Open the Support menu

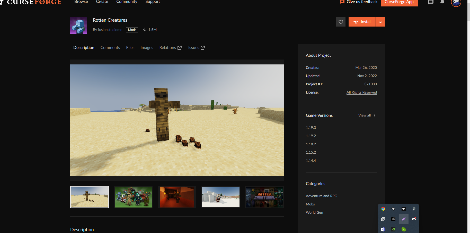[x=153, y=2]
